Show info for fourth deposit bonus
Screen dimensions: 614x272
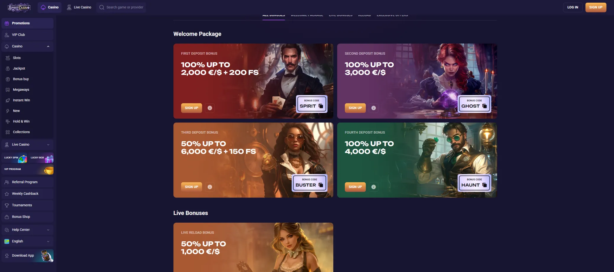pos(374,187)
